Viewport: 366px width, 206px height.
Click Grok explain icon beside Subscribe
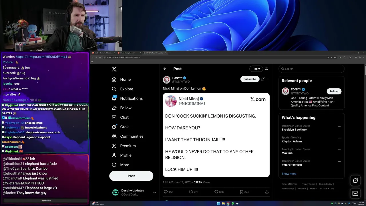[263, 79]
